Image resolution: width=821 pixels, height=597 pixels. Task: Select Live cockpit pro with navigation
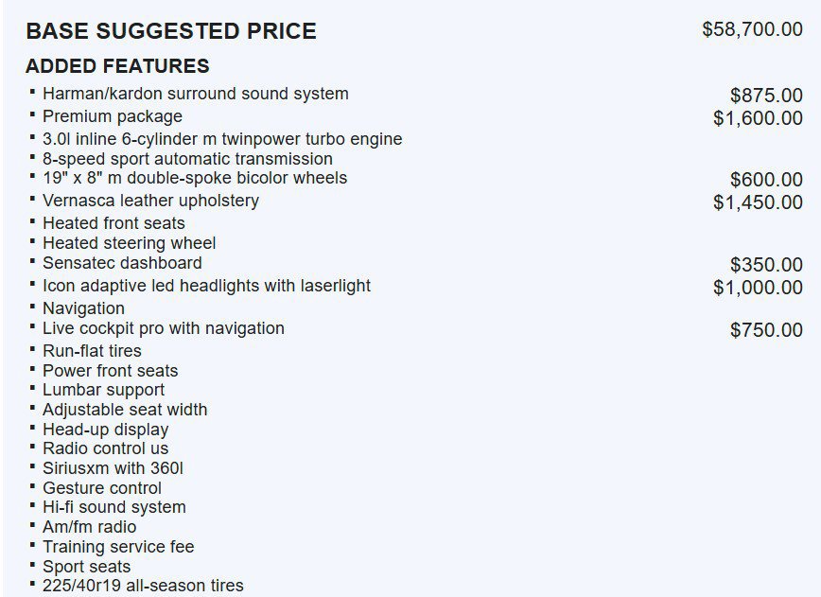pos(164,328)
